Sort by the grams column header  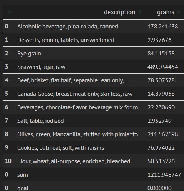[x=166, y=12]
